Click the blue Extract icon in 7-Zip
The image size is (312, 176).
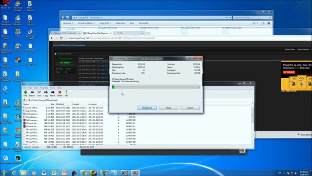[x=32, y=92]
